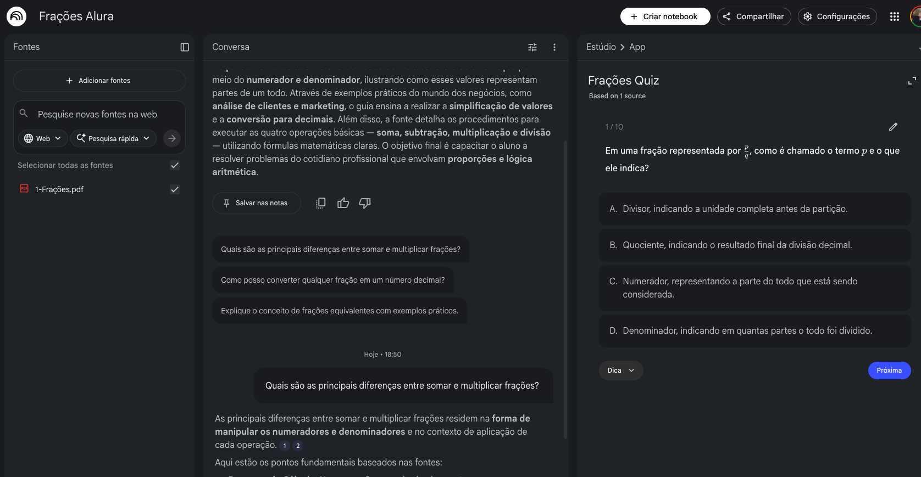Image resolution: width=921 pixels, height=477 pixels.
Task: Click the thumbs up icon
Action: pyautogui.click(x=343, y=203)
